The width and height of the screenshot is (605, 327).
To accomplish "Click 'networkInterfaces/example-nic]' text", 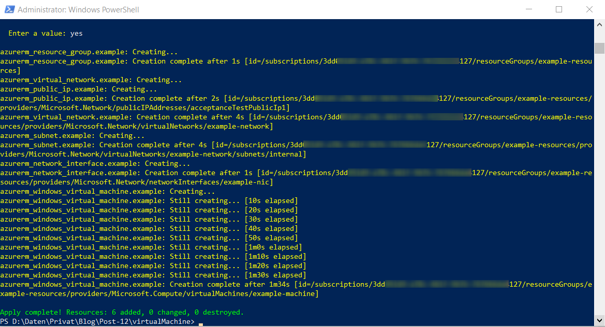I will 211,182.
